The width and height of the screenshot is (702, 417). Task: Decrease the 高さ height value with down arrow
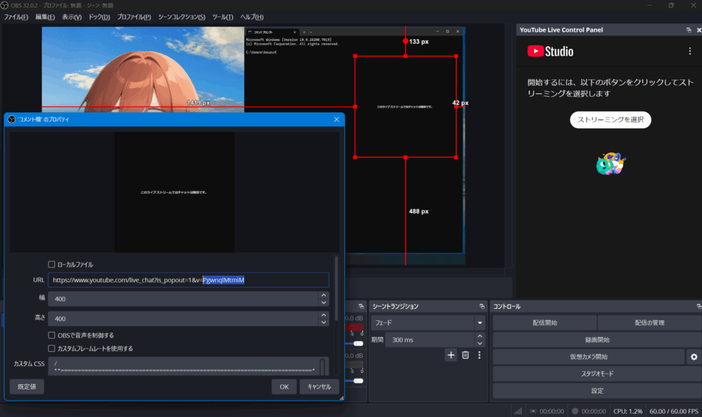pyautogui.click(x=324, y=322)
